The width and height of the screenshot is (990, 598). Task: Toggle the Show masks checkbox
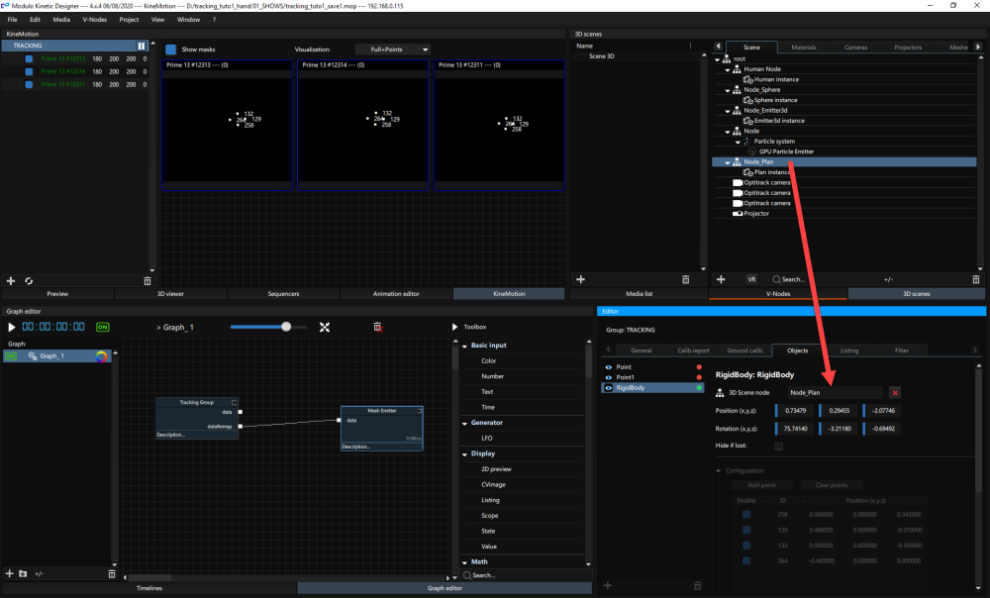pyautogui.click(x=171, y=49)
